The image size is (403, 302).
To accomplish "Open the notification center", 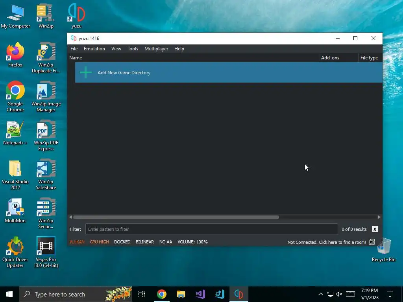I will click(390, 294).
